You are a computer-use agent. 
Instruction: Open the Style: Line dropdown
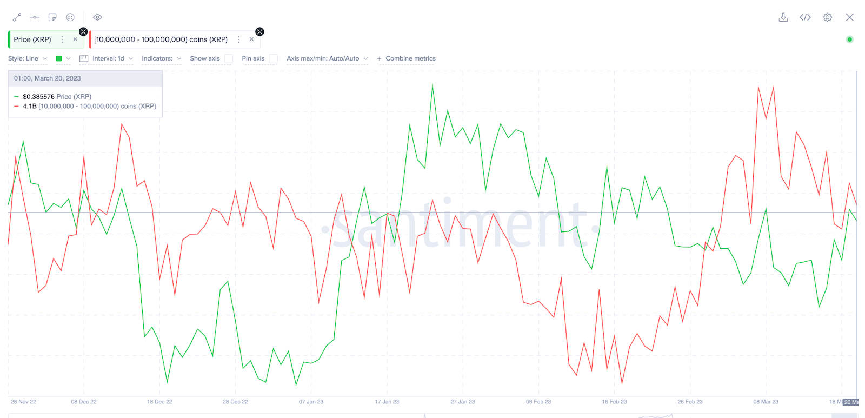coord(28,58)
